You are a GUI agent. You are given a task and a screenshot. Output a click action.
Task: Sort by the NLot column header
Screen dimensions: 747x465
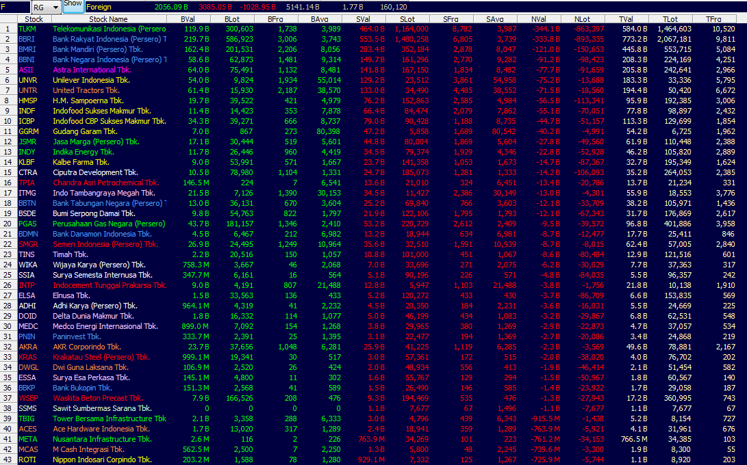(583, 19)
